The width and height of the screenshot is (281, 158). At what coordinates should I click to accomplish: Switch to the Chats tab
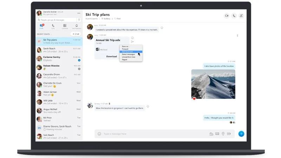coord(41,27)
